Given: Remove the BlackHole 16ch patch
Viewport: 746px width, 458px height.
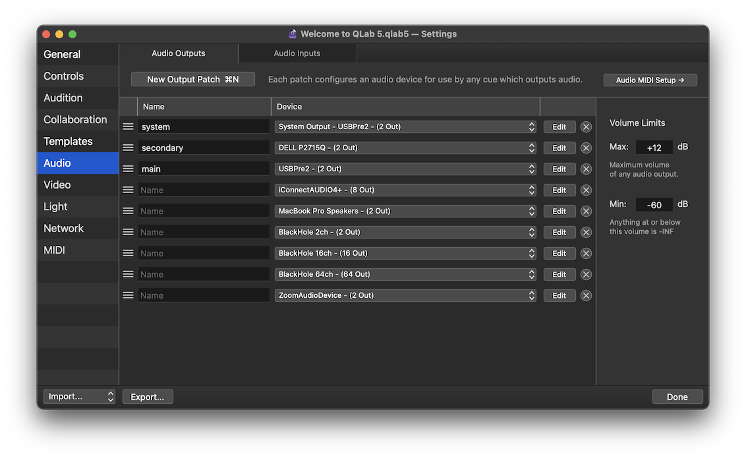Looking at the screenshot, I should pyautogui.click(x=586, y=254).
